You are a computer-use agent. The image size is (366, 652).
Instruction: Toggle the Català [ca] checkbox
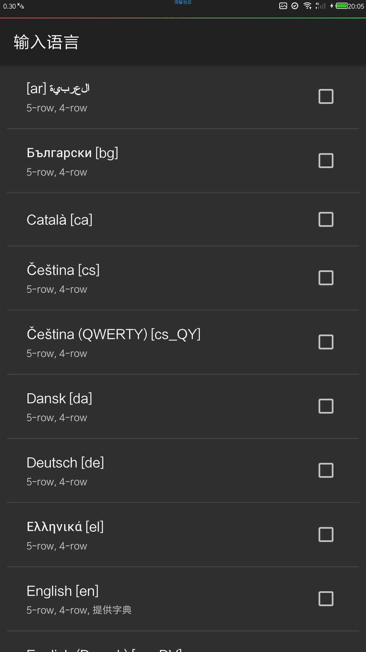point(326,219)
